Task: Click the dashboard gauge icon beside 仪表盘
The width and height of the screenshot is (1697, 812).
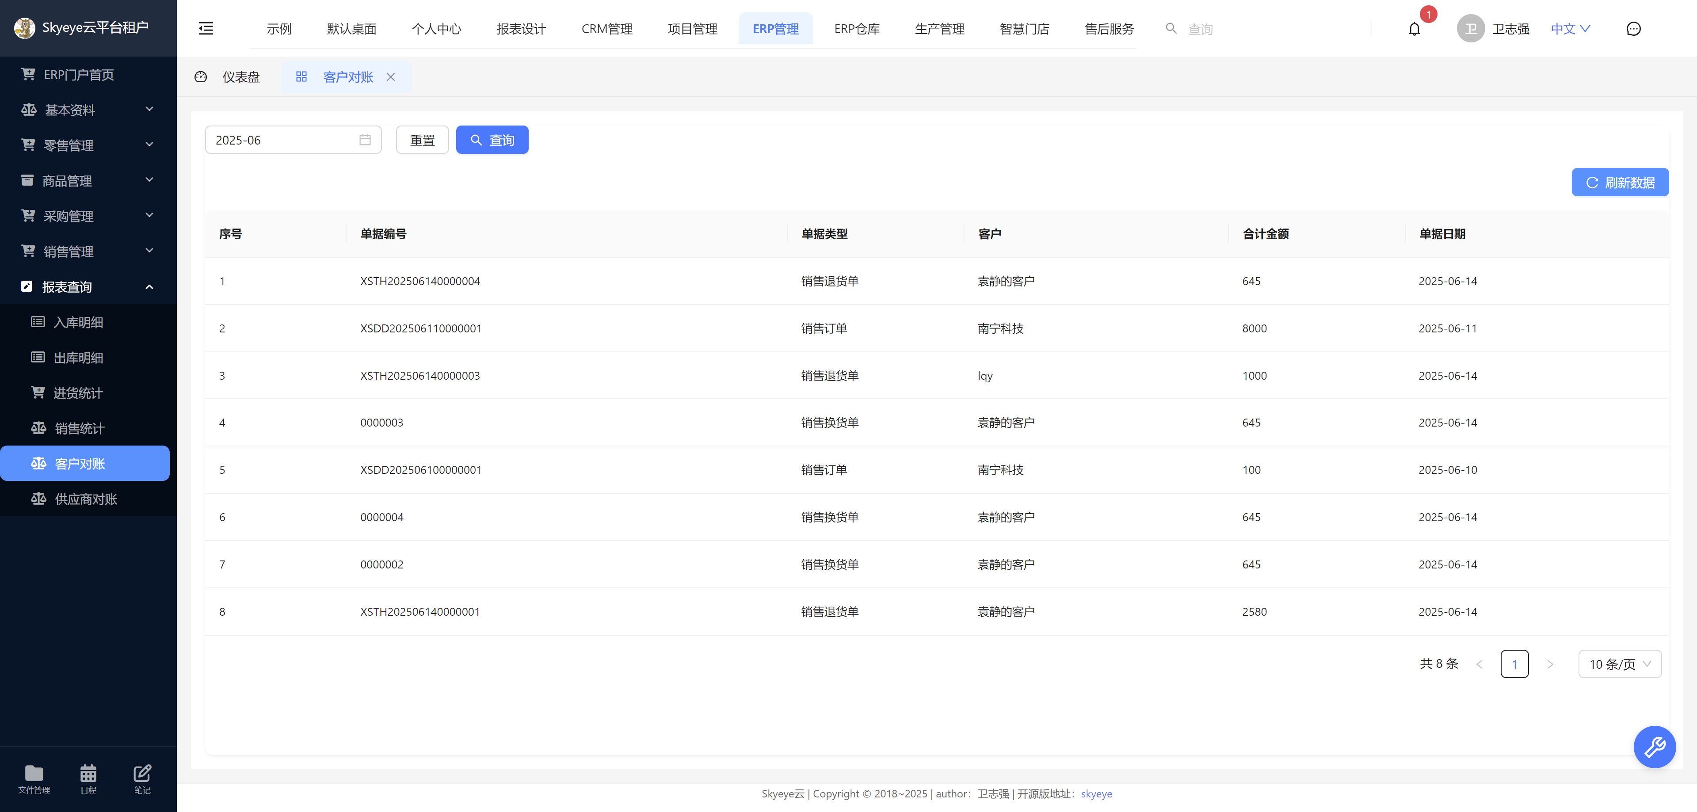Action: pos(201,77)
